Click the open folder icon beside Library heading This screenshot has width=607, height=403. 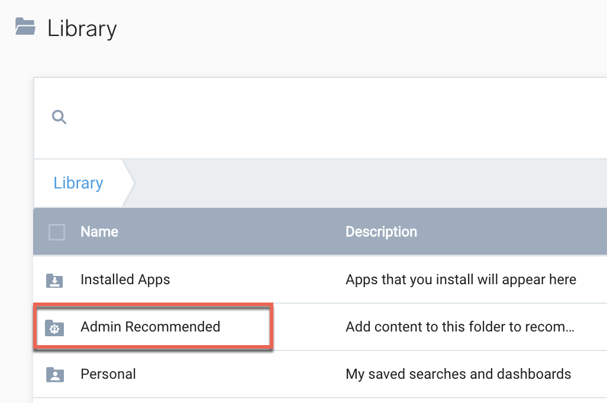pos(25,27)
